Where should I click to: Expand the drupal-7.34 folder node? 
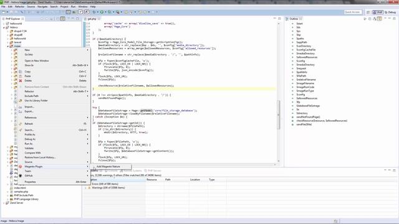(x=7, y=31)
